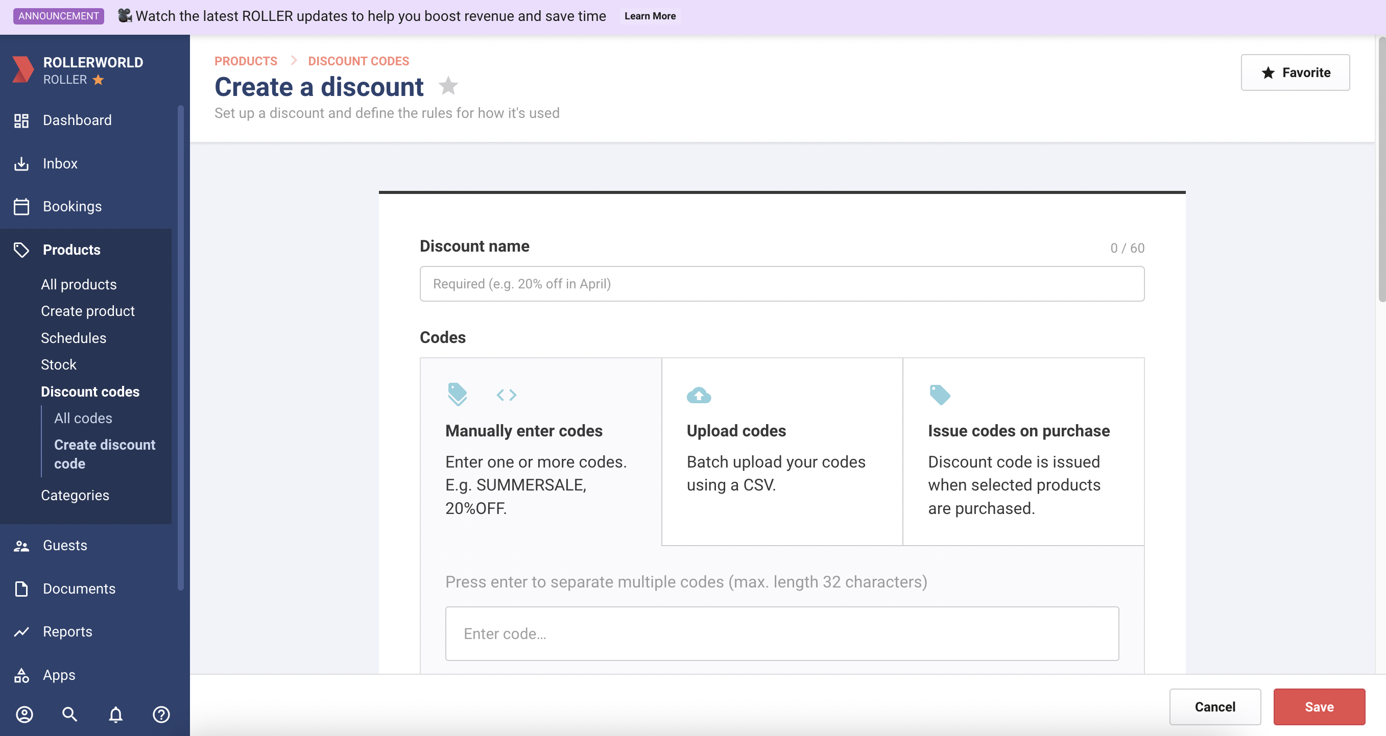Collapse Discount codes submenu

90,391
